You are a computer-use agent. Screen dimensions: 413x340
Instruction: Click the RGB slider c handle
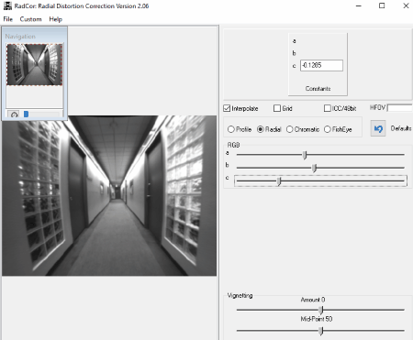[x=279, y=181]
